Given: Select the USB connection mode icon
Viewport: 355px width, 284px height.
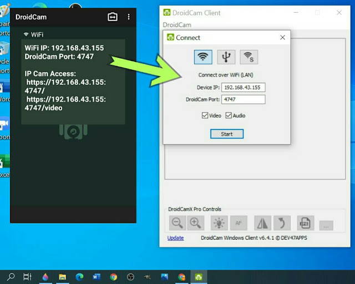Looking at the screenshot, I should [226, 57].
